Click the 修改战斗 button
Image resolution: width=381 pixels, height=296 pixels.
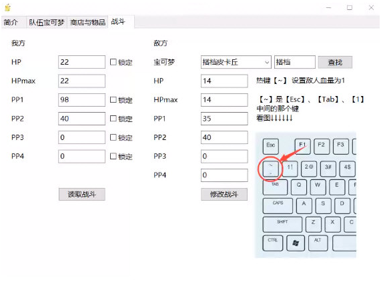click(x=224, y=194)
